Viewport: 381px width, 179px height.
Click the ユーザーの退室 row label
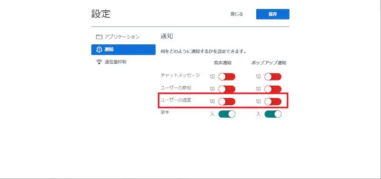point(176,100)
